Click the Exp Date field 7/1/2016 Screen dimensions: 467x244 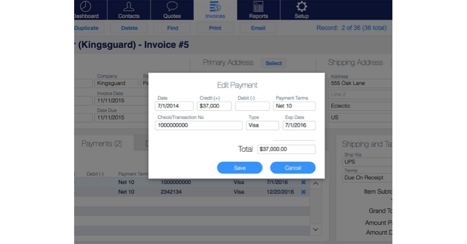coord(299,126)
